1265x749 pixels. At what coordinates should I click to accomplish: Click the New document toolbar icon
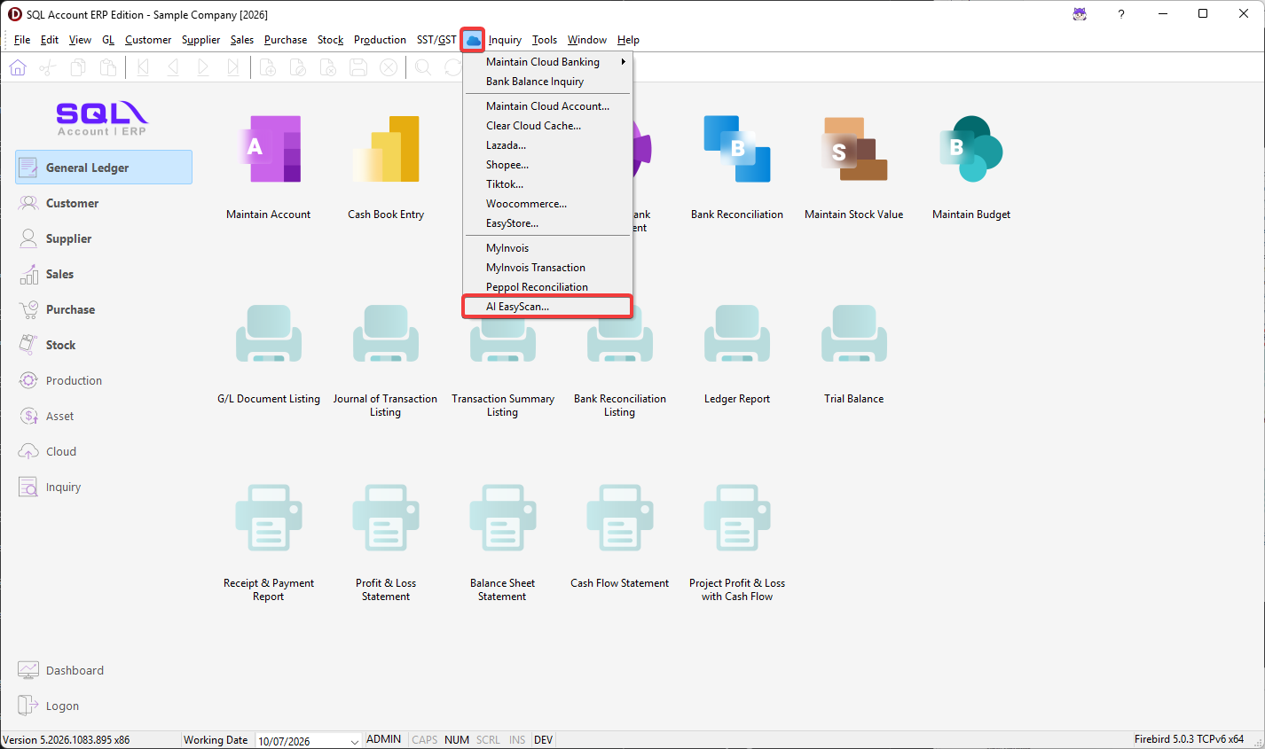pos(268,67)
